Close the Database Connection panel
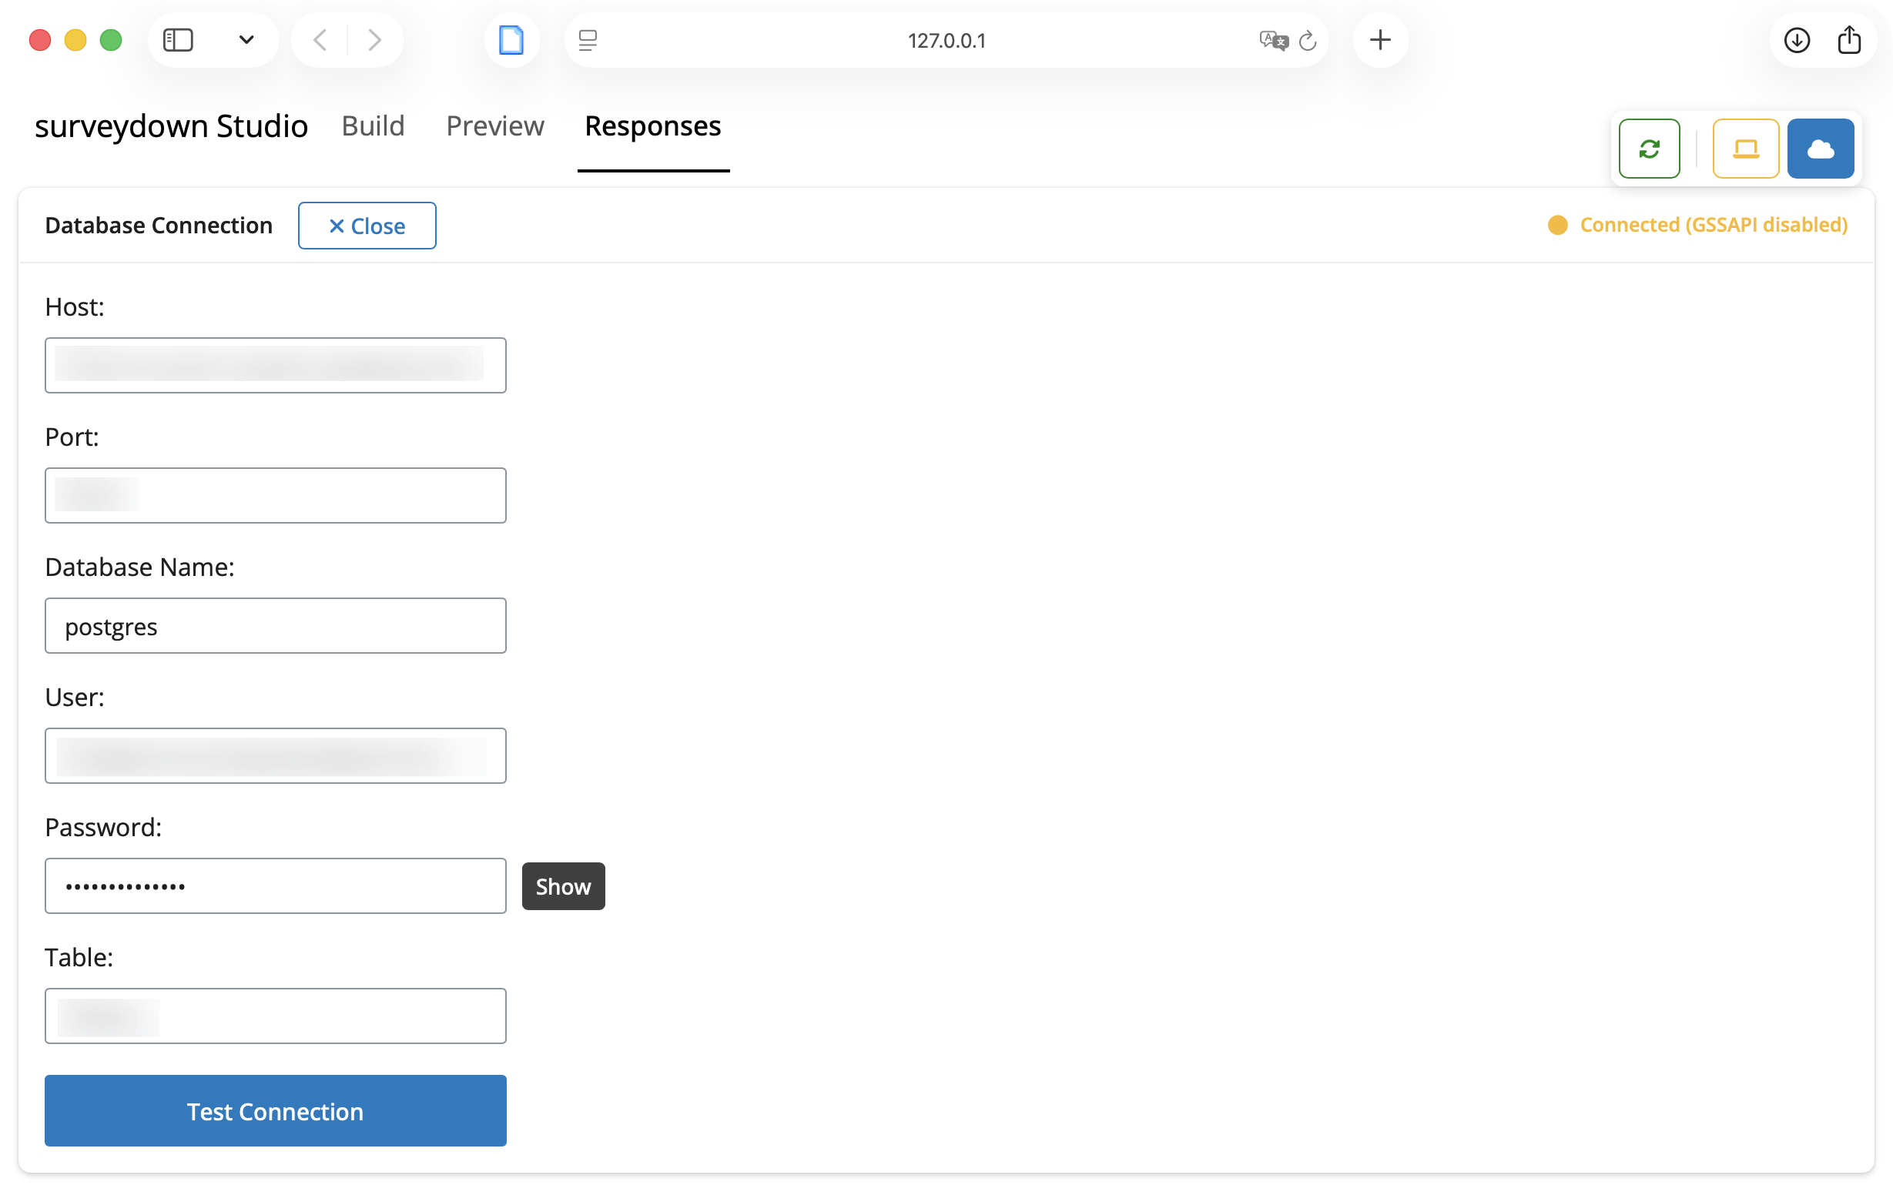This screenshot has width=1893, height=1195. click(367, 226)
